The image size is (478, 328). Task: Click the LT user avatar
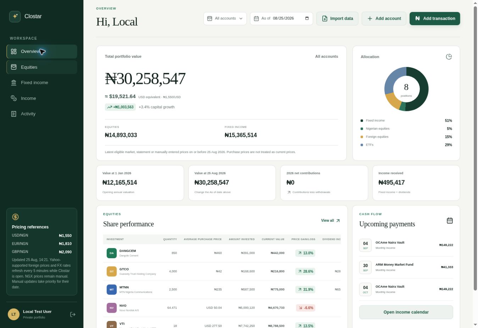13,314
